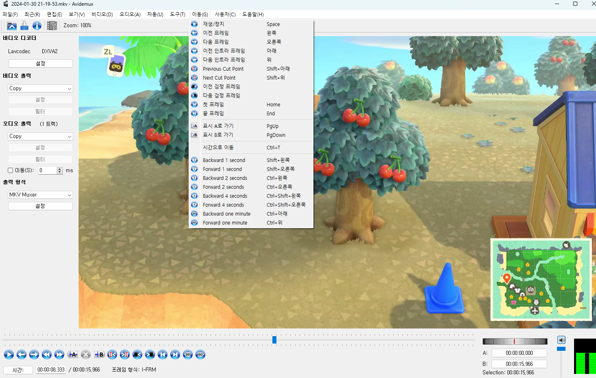
Task: Choose 첫 프레임 menu entry
Action: click(251, 105)
